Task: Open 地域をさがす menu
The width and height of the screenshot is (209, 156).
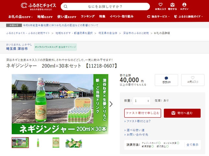Action: point(45,17)
